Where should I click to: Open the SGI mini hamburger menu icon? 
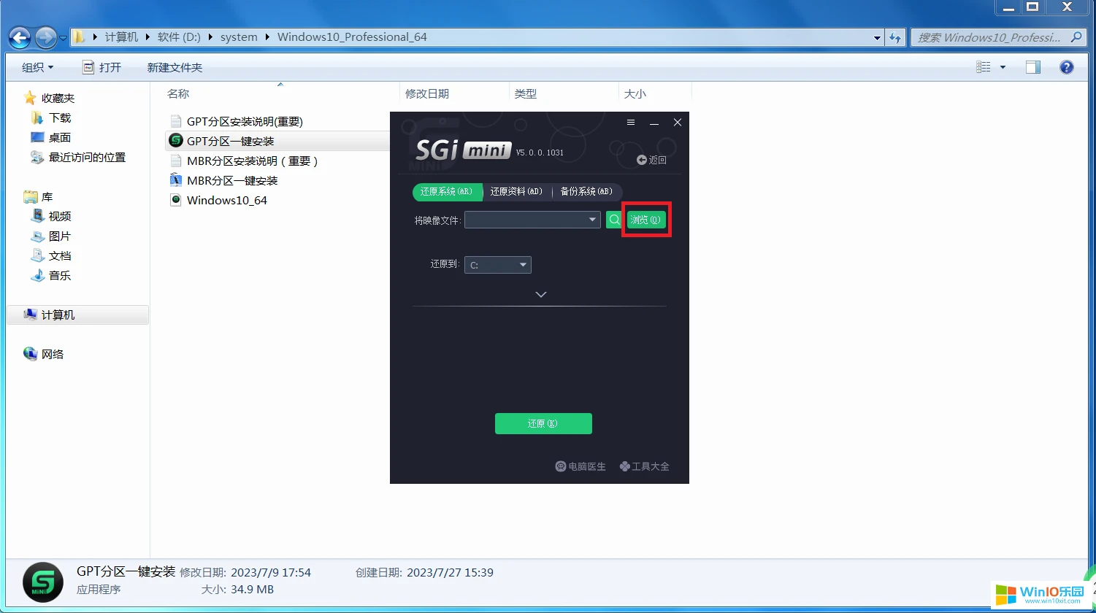pyautogui.click(x=631, y=123)
